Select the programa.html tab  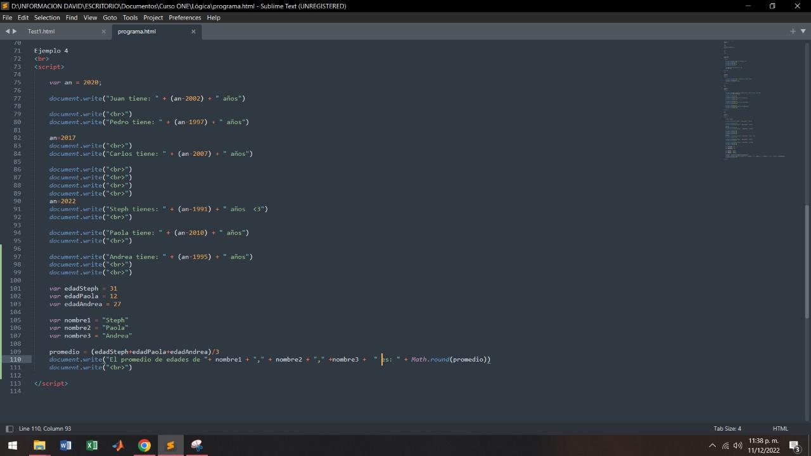coord(137,31)
